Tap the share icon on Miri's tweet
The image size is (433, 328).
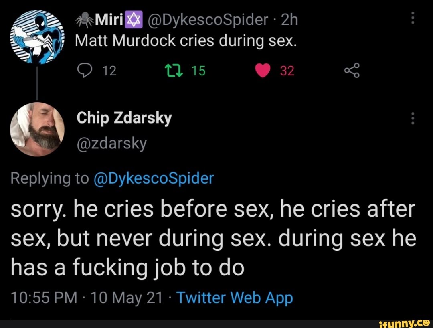click(x=352, y=71)
